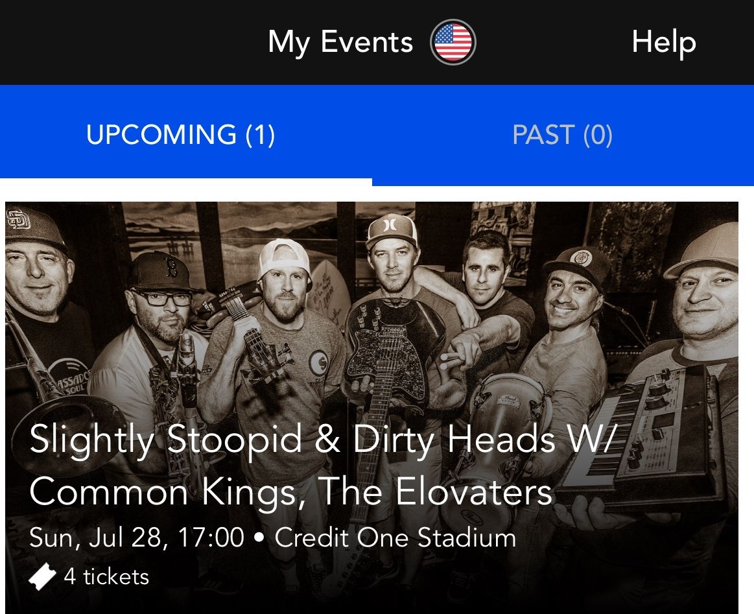
Task: Click the US flag country icon
Action: coord(453,43)
